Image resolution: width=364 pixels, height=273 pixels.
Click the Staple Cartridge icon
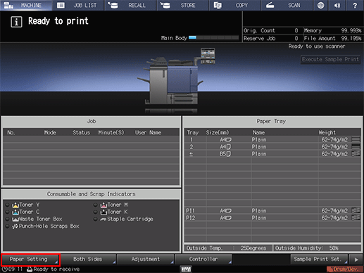103,220
